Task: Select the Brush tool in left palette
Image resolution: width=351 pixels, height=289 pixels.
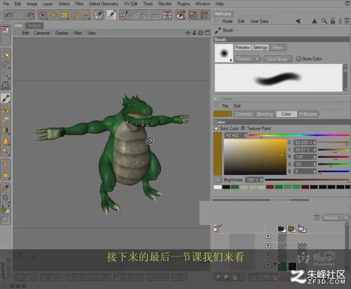Action: pyautogui.click(x=5, y=98)
